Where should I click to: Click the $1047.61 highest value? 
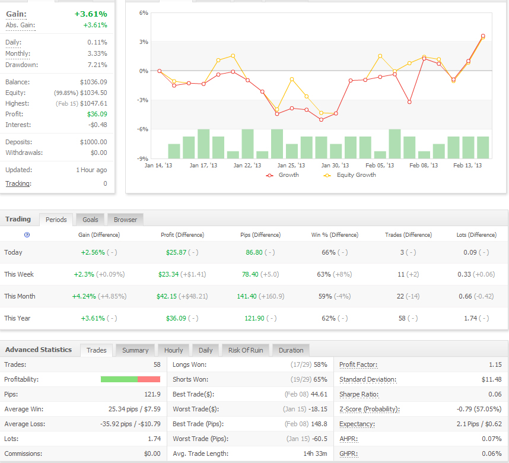(94, 104)
